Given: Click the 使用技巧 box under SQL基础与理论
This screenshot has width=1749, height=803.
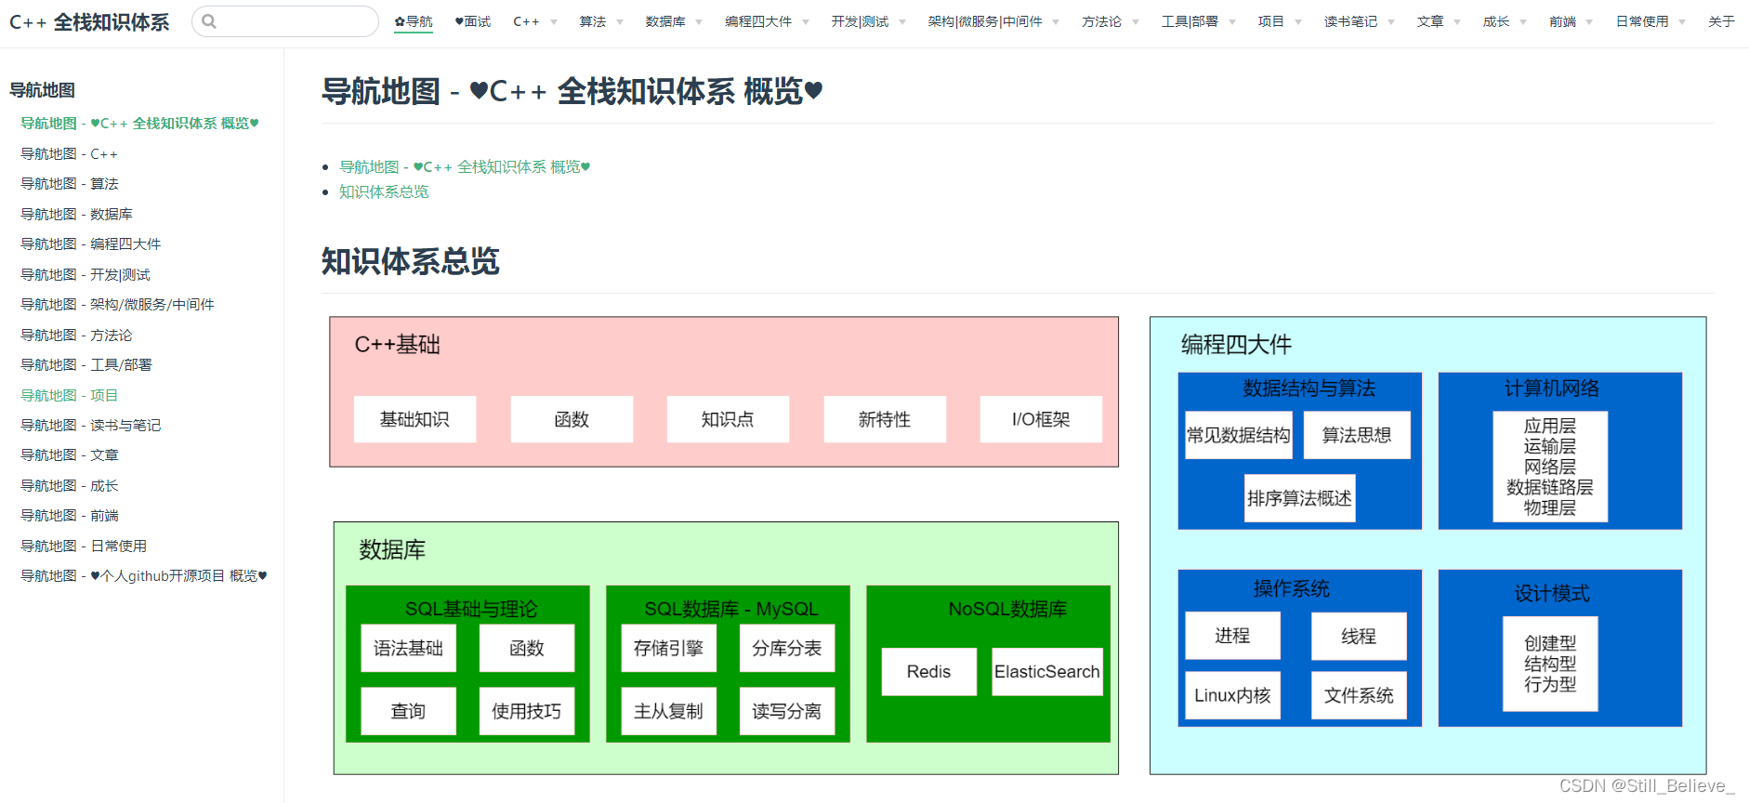Looking at the screenshot, I should point(527,711).
